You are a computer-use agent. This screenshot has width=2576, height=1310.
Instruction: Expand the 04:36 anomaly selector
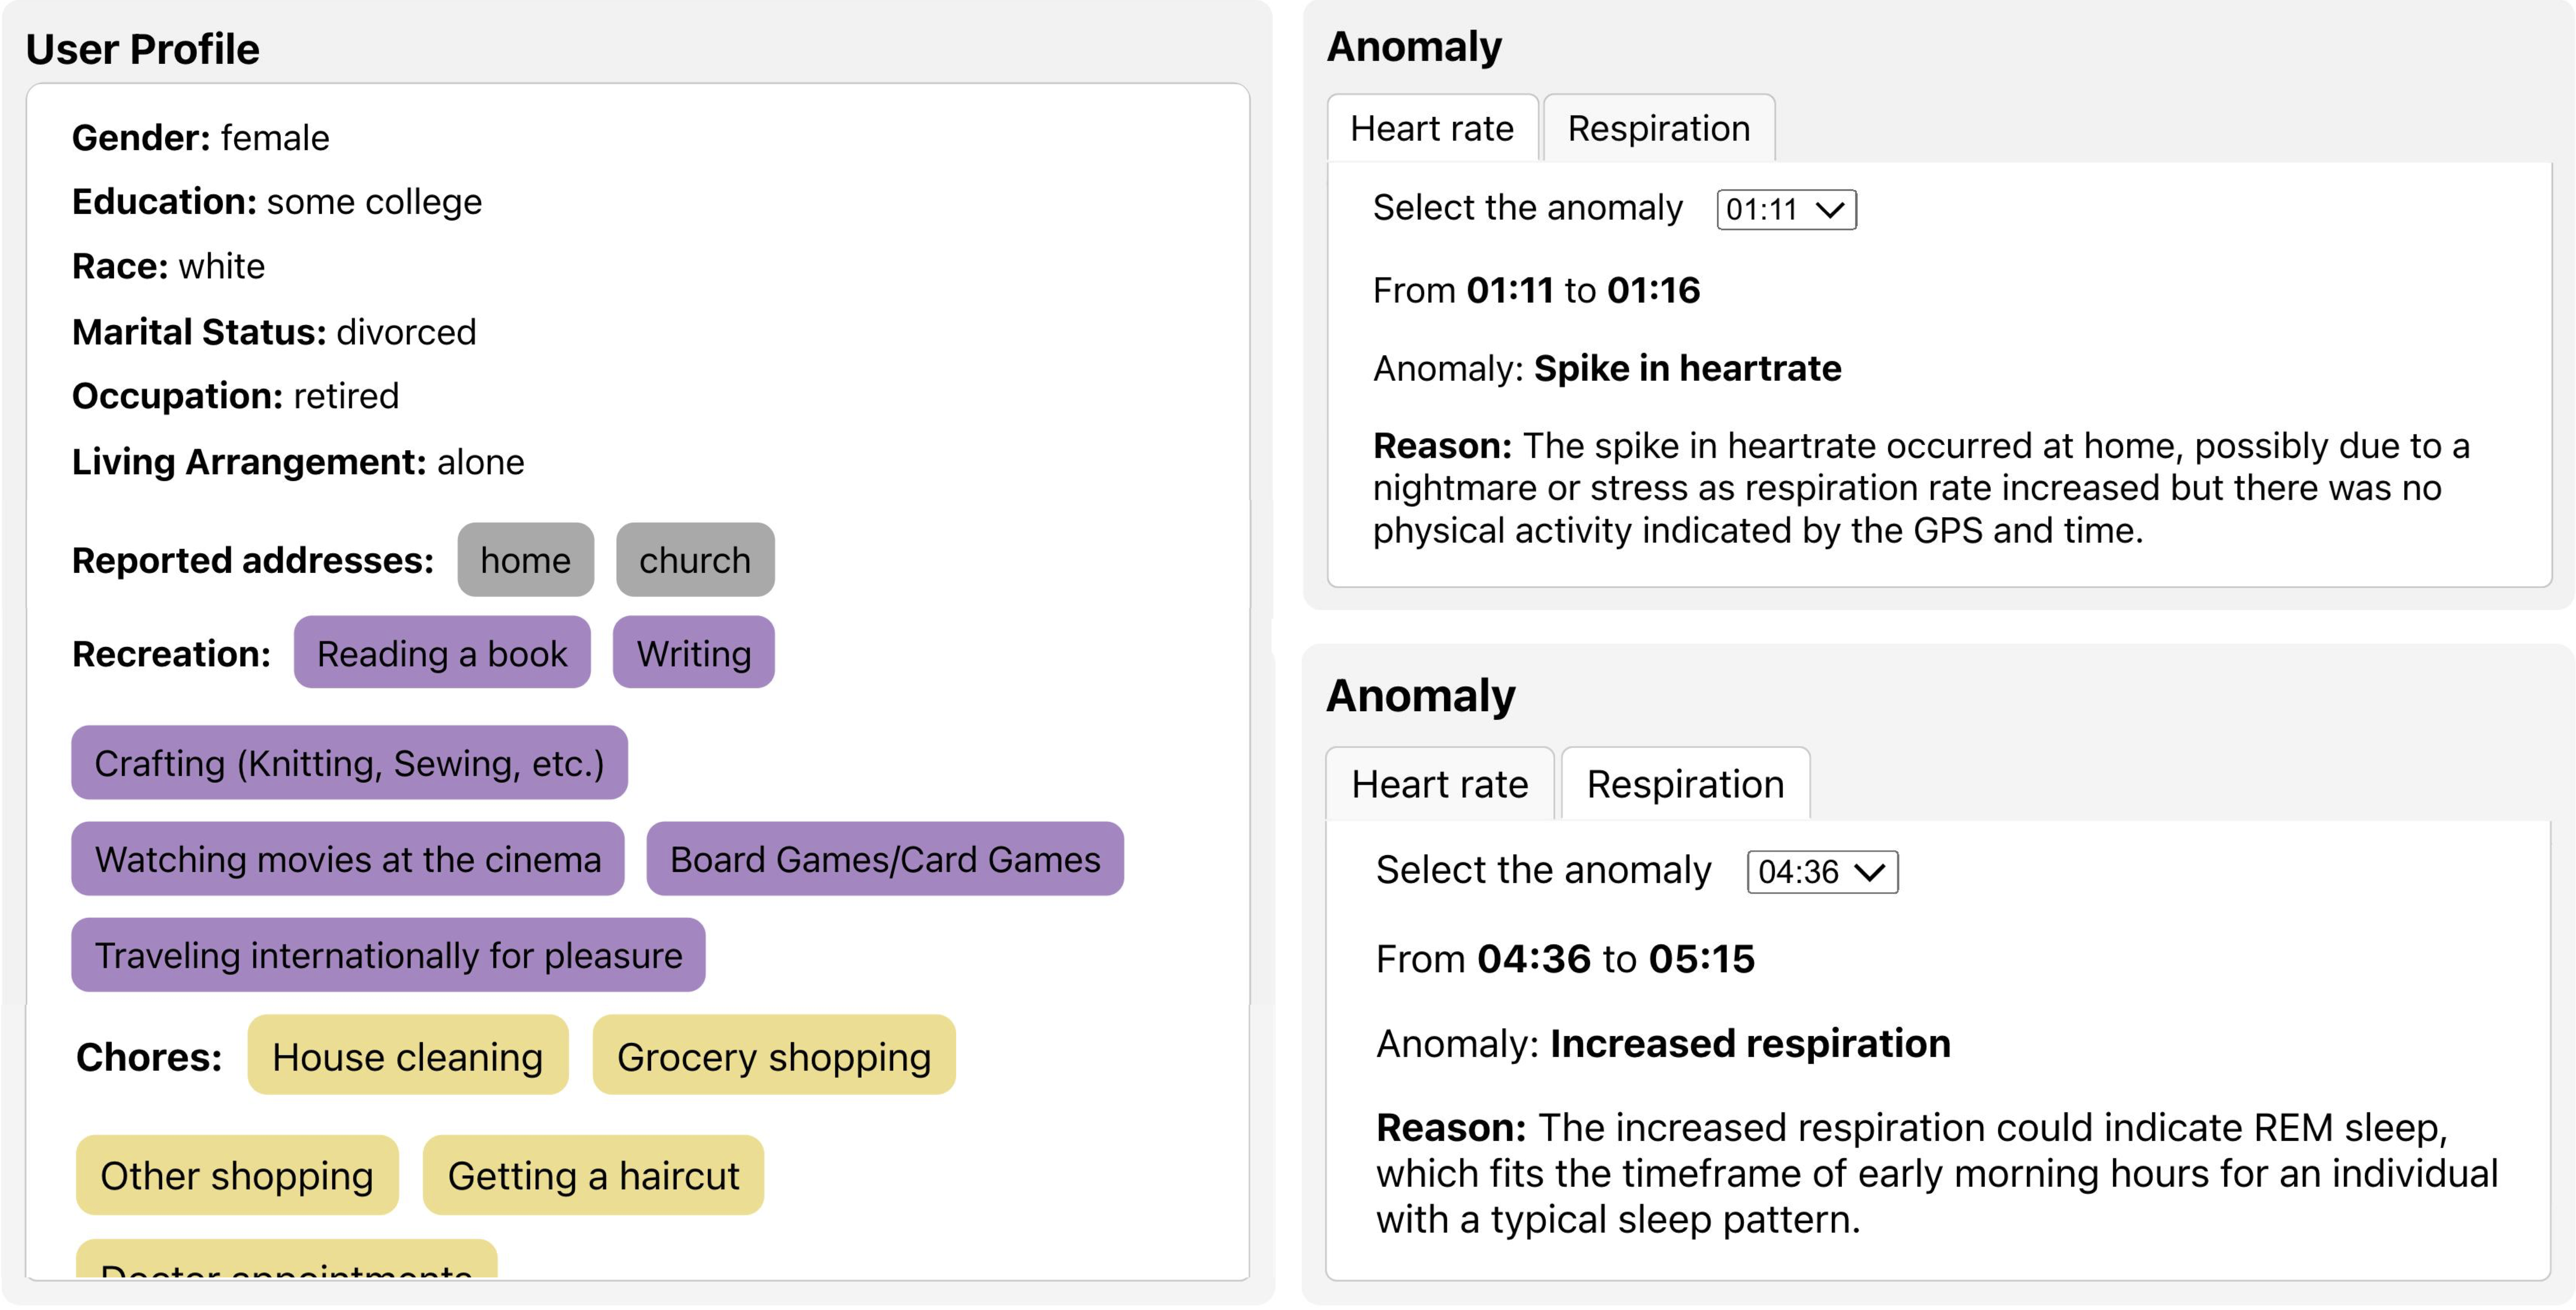1822,872
